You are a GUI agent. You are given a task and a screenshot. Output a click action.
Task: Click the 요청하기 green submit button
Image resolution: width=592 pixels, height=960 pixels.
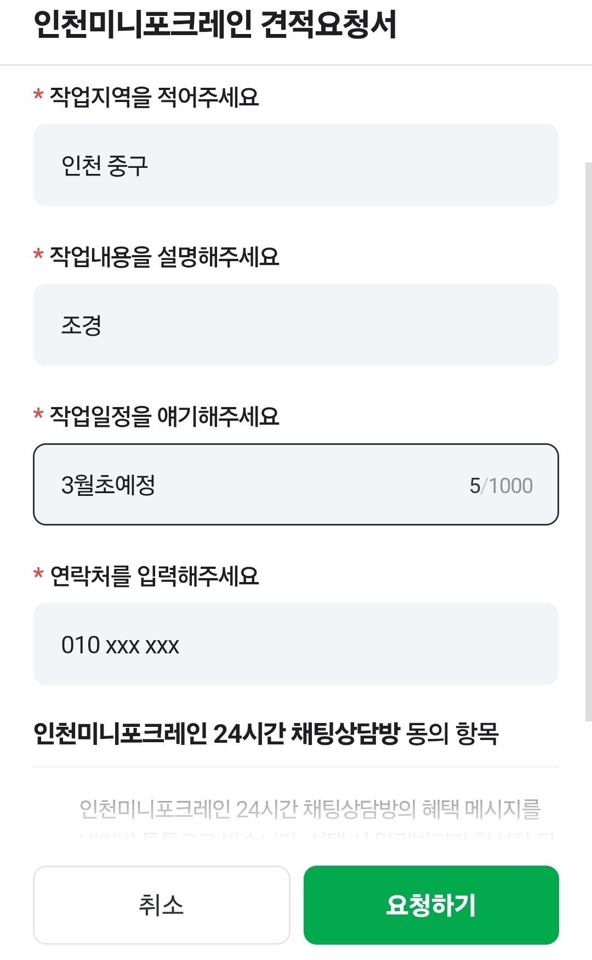click(x=431, y=905)
